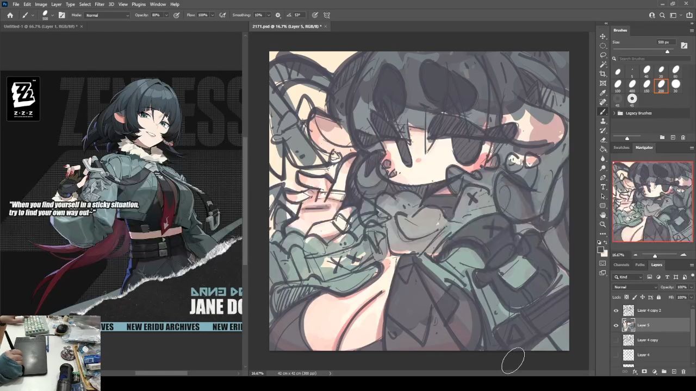This screenshot has height=391, width=696.
Task: Select the Magic Wand tool
Action: [603, 64]
